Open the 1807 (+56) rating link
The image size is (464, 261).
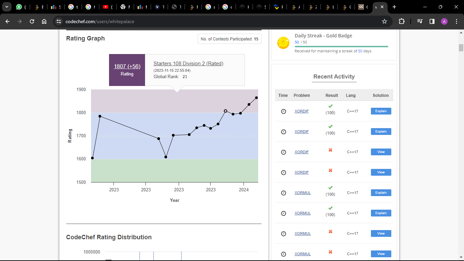127,66
